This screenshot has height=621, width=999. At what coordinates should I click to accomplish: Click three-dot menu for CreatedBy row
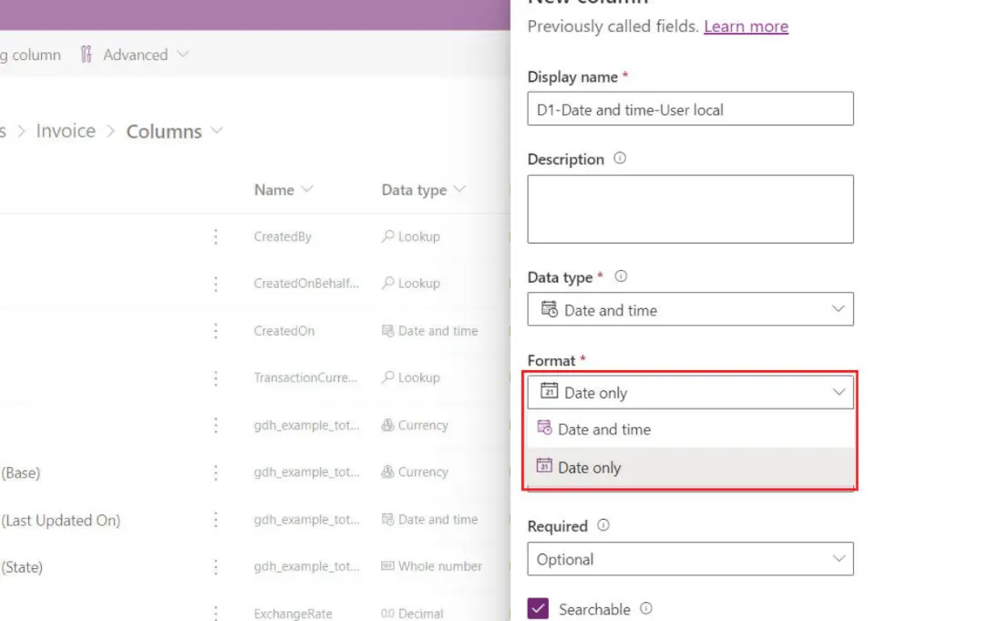pyautogui.click(x=215, y=237)
